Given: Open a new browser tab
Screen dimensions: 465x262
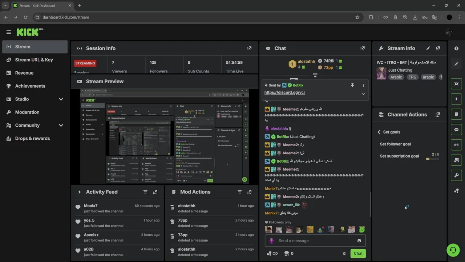Looking at the screenshot, I should (x=80, y=5).
